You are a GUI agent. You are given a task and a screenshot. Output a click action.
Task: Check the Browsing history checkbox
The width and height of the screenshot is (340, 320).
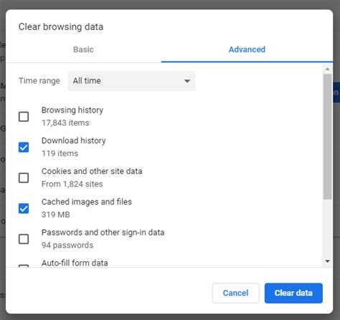[24, 117]
